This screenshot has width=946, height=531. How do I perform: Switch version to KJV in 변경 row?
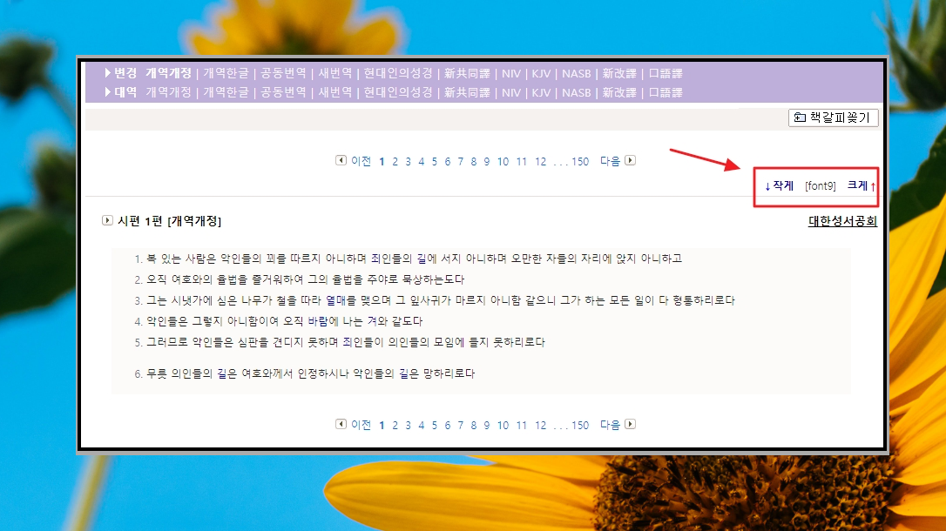click(x=541, y=73)
